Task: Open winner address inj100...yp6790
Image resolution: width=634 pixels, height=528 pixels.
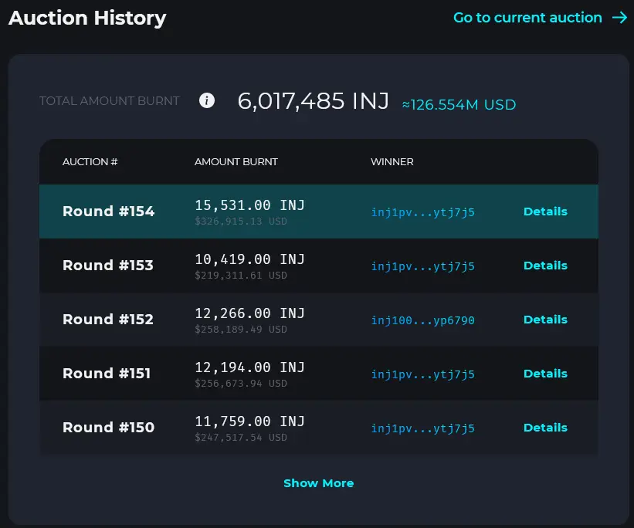Action: [x=423, y=320]
